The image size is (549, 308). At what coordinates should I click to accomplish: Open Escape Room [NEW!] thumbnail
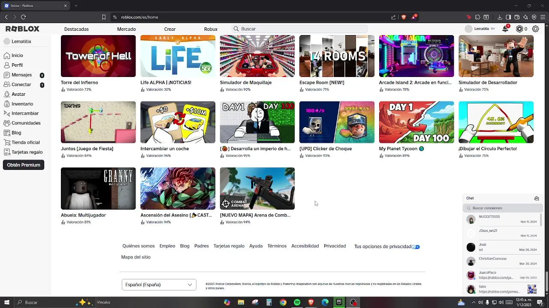tap(337, 56)
